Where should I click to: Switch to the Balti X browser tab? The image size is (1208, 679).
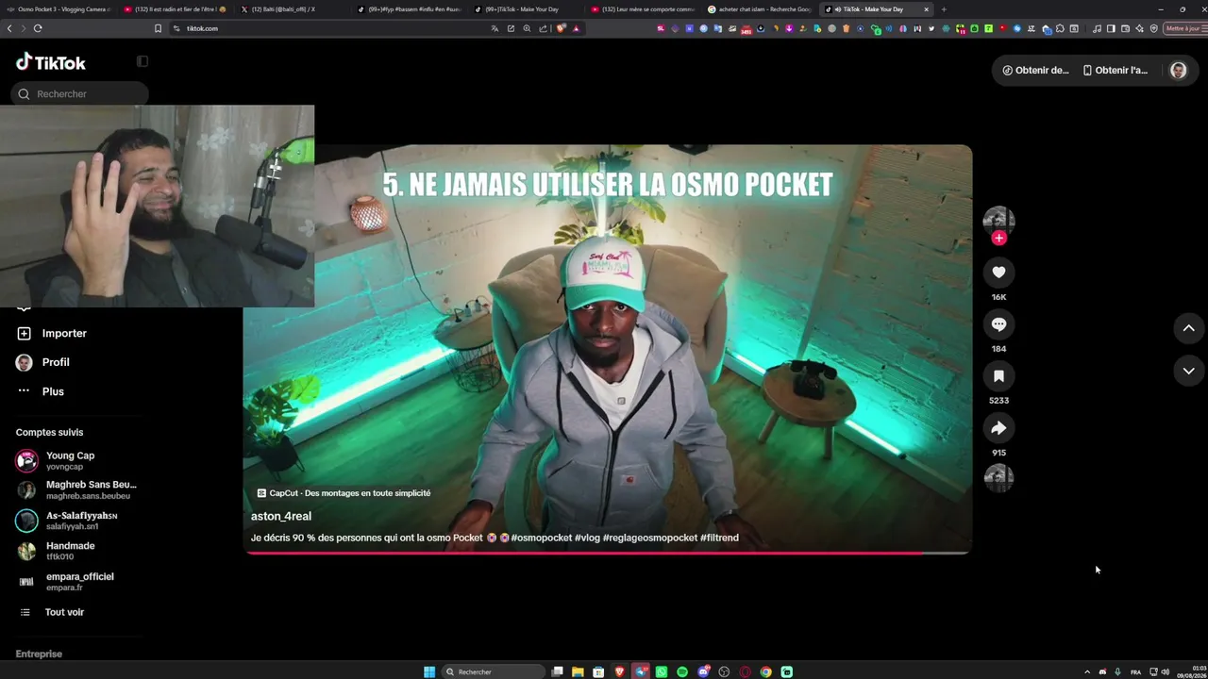pyautogui.click(x=289, y=9)
